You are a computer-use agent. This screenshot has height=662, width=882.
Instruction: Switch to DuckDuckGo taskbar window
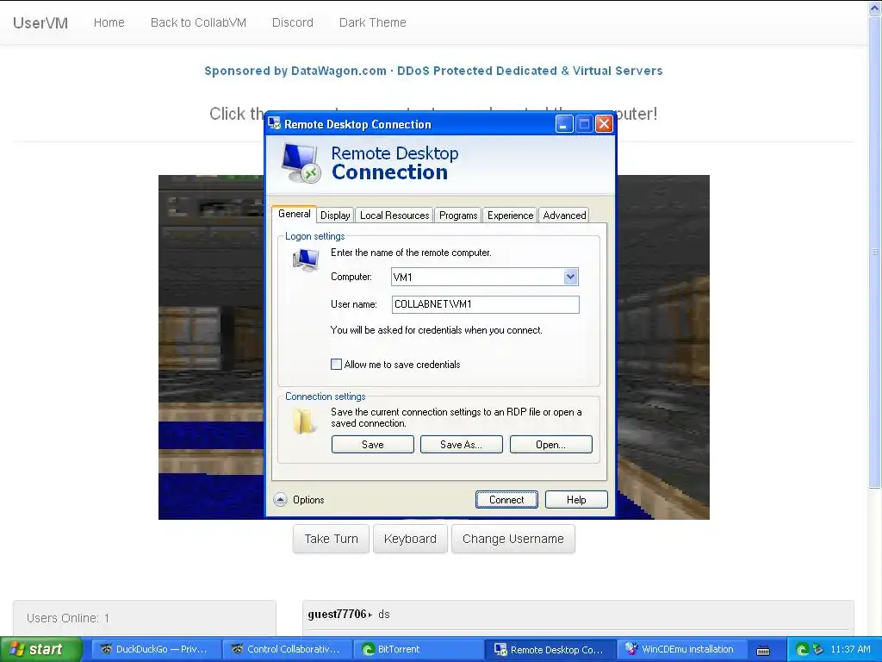click(x=155, y=649)
